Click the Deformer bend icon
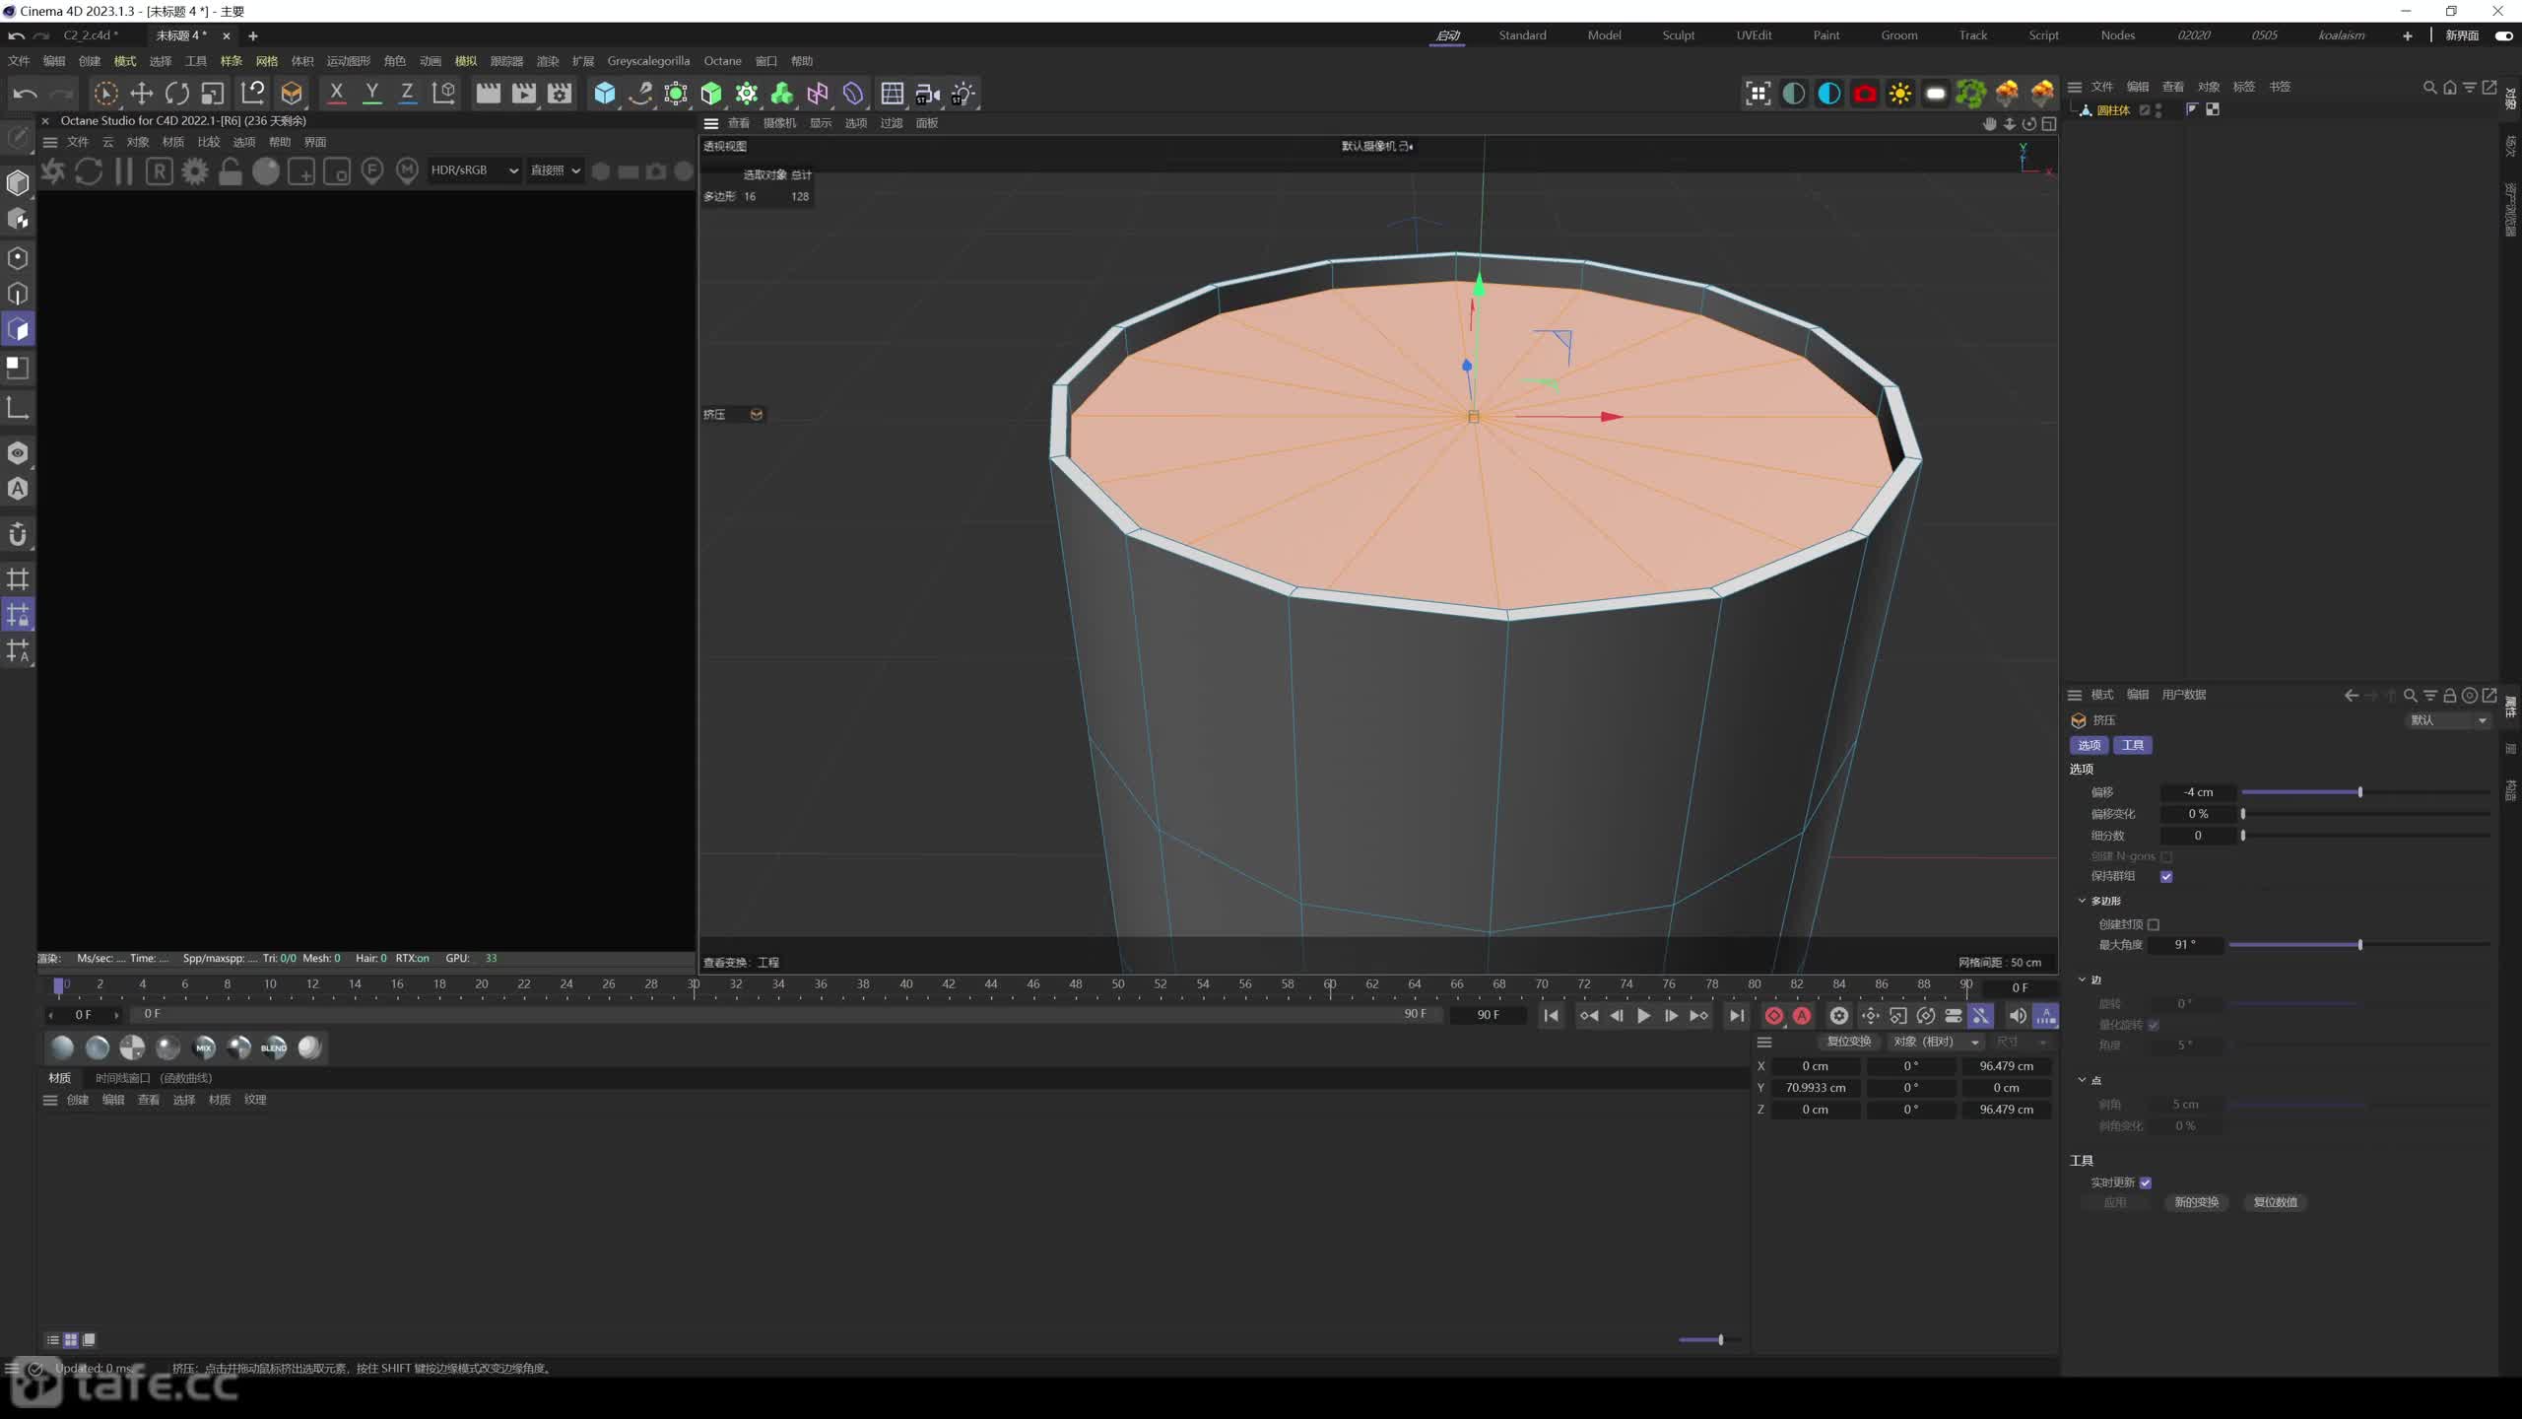This screenshot has height=1419, width=2522. point(853,94)
